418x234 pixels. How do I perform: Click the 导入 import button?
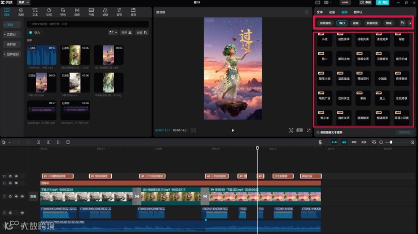coord(36,33)
